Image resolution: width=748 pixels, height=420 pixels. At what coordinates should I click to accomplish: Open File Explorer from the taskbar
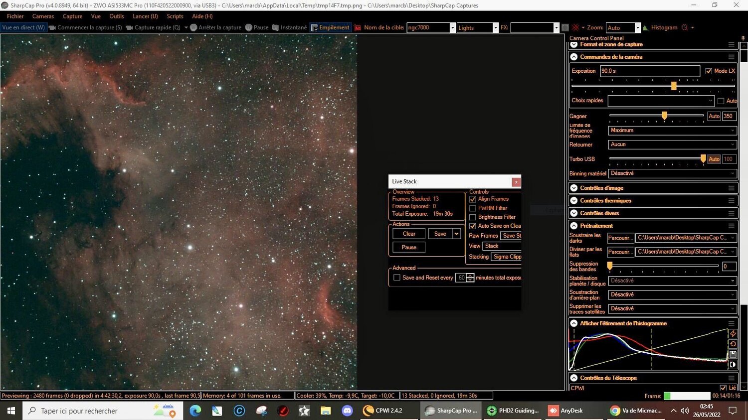326,411
